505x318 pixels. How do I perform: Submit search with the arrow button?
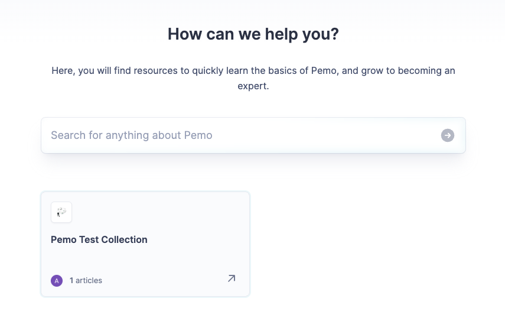click(447, 135)
